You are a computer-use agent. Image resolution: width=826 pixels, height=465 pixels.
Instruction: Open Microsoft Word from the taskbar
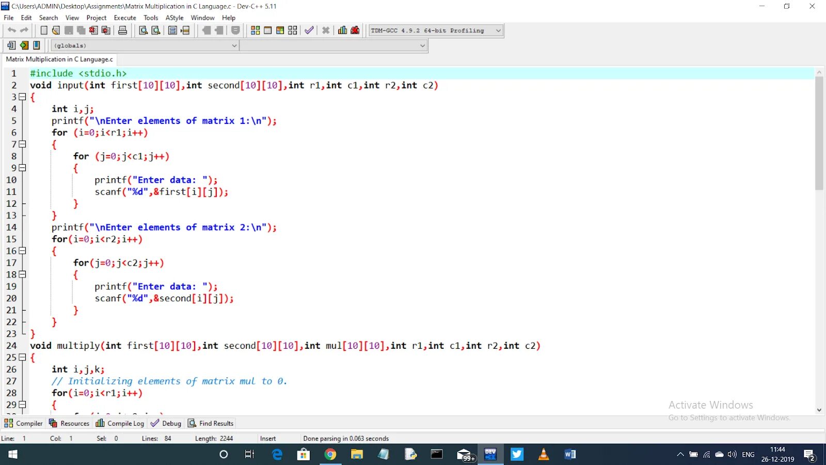570,454
